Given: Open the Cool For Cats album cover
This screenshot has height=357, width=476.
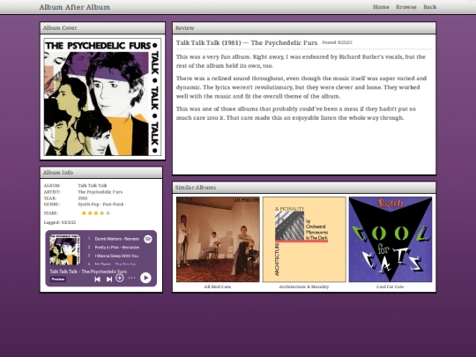Looking at the screenshot, I should (390, 240).
